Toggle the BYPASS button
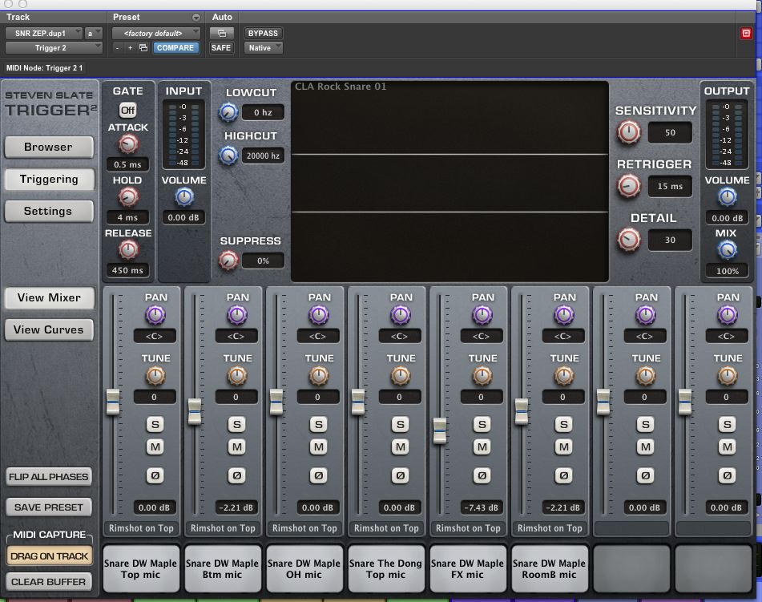This screenshot has width=762, height=602. [263, 33]
